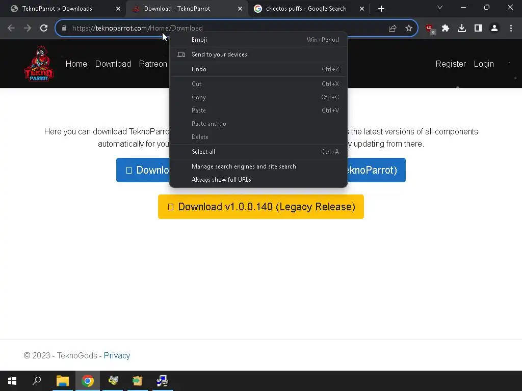Open the Login link
Image resolution: width=522 pixels, height=391 pixels.
[484, 64]
